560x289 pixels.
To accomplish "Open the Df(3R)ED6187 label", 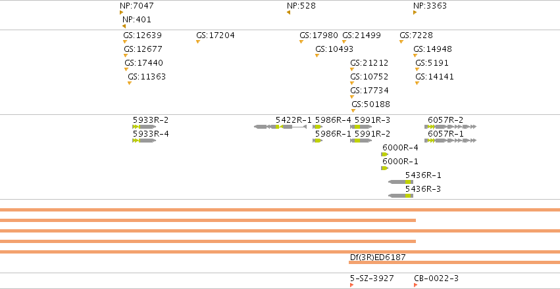I will (378, 257).
